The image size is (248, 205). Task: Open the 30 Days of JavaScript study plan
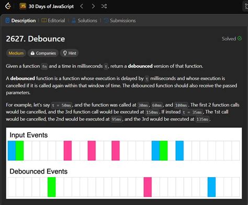coord(51,6)
